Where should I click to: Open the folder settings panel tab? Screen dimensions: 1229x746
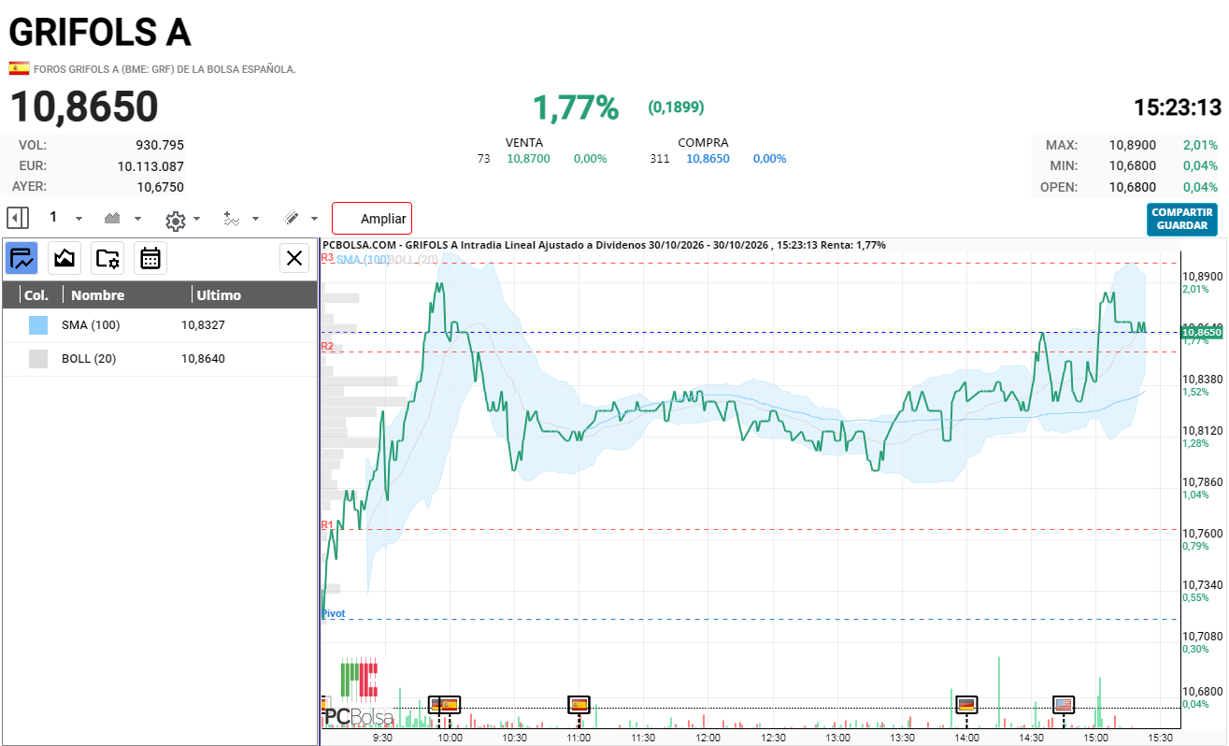click(107, 258)
